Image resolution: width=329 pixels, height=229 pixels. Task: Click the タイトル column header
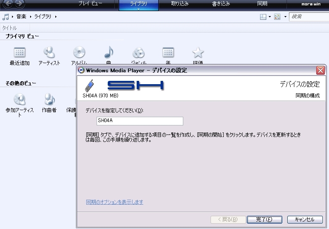[x=15, y=28]
